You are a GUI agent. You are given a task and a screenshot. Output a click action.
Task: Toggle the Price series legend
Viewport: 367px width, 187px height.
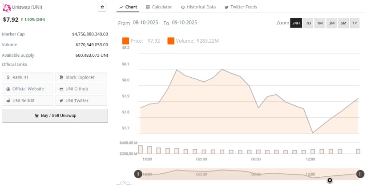tap(141, 41)
